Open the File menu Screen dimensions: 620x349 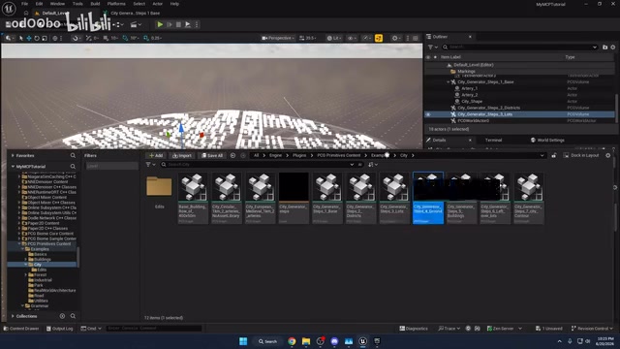tap(24, 4)
